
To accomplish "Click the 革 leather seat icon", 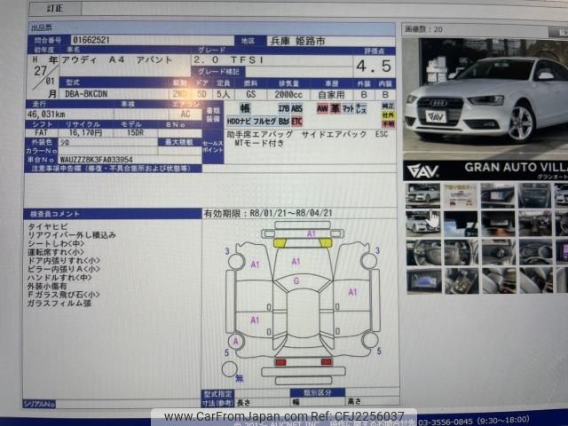I will [x=335, y=108].
